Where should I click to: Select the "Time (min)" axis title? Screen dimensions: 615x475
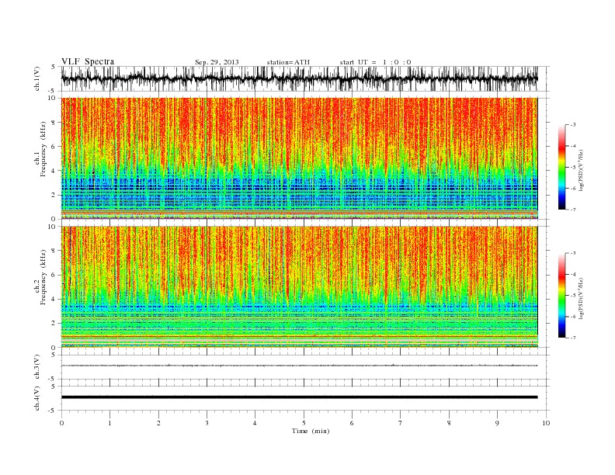(311, 431)
